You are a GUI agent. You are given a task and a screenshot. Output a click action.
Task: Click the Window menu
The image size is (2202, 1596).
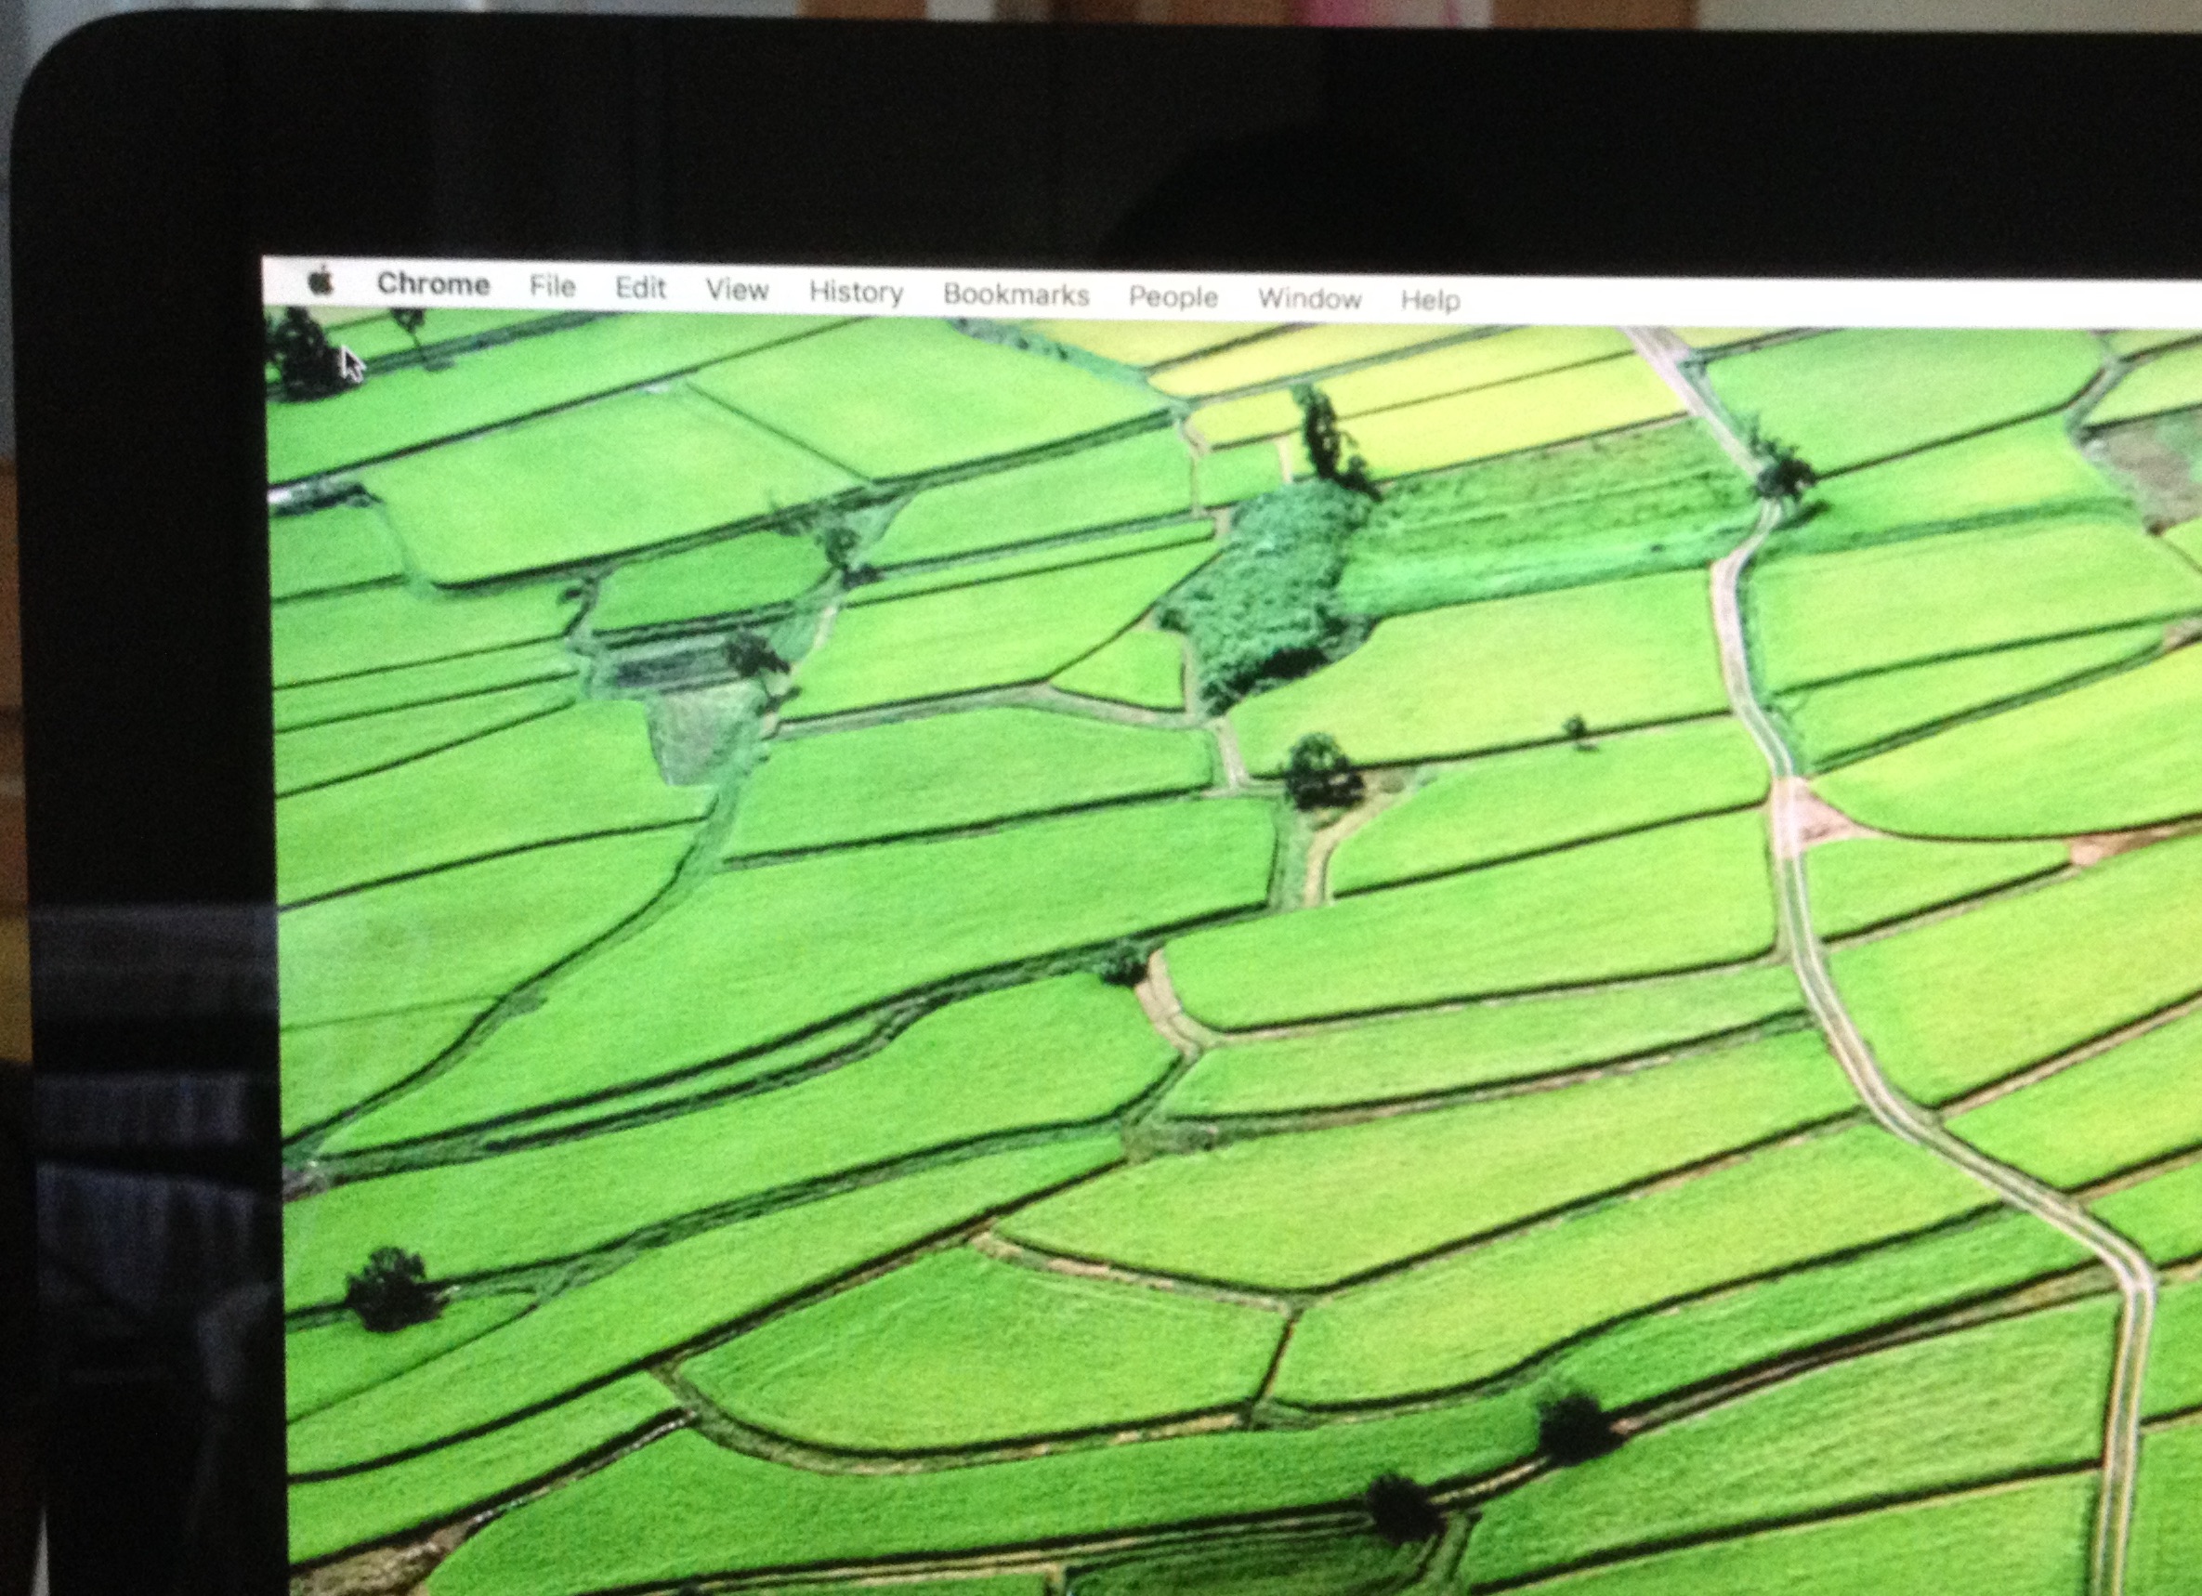coord(1309,298)
